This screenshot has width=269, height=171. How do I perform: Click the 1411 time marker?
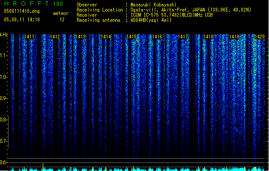click(30, 37)
